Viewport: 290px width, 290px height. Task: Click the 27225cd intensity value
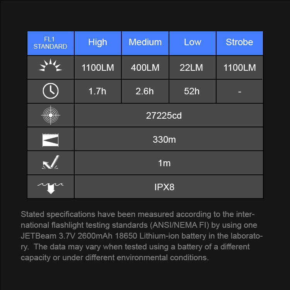164,116
